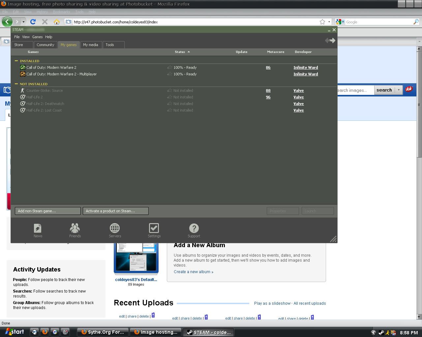Toggle favorite star for Counter-Strike: Source

(169, 91)
